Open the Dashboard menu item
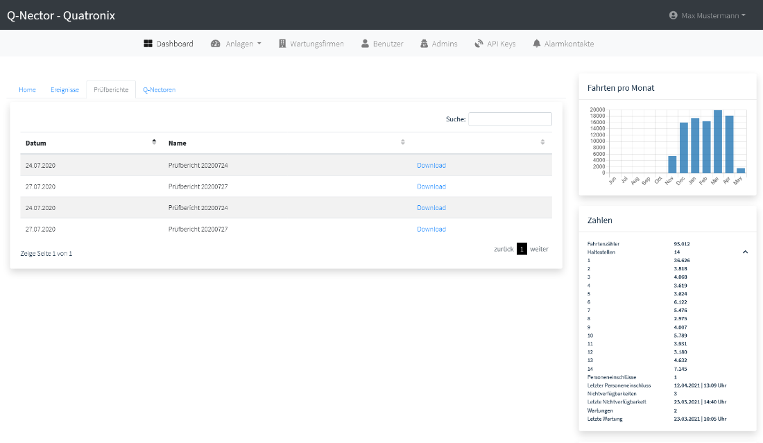Image resolution: width=763 pixels, height=443 pixels. [x=169, y=44]
